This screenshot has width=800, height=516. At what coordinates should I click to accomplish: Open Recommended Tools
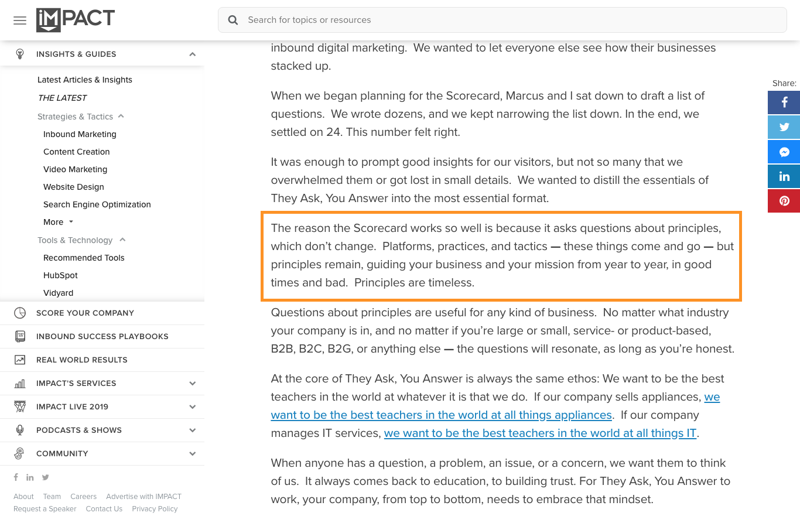coord(84,258)
